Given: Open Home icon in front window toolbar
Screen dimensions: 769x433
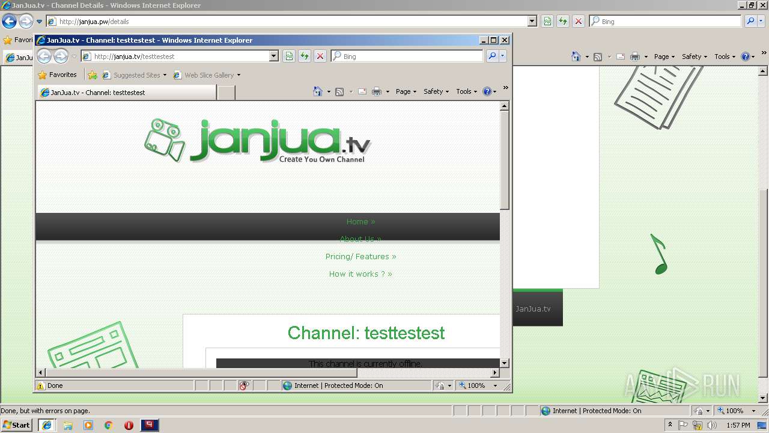Looking at the screenshot, I should click(318, 91).
